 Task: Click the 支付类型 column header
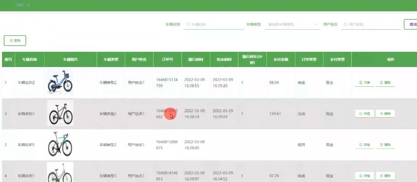click(337, 59)
